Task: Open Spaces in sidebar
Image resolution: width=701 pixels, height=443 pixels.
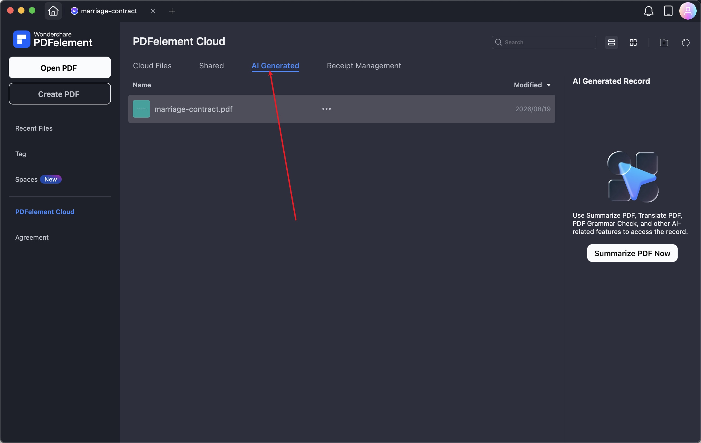Action: click(26, 179)
